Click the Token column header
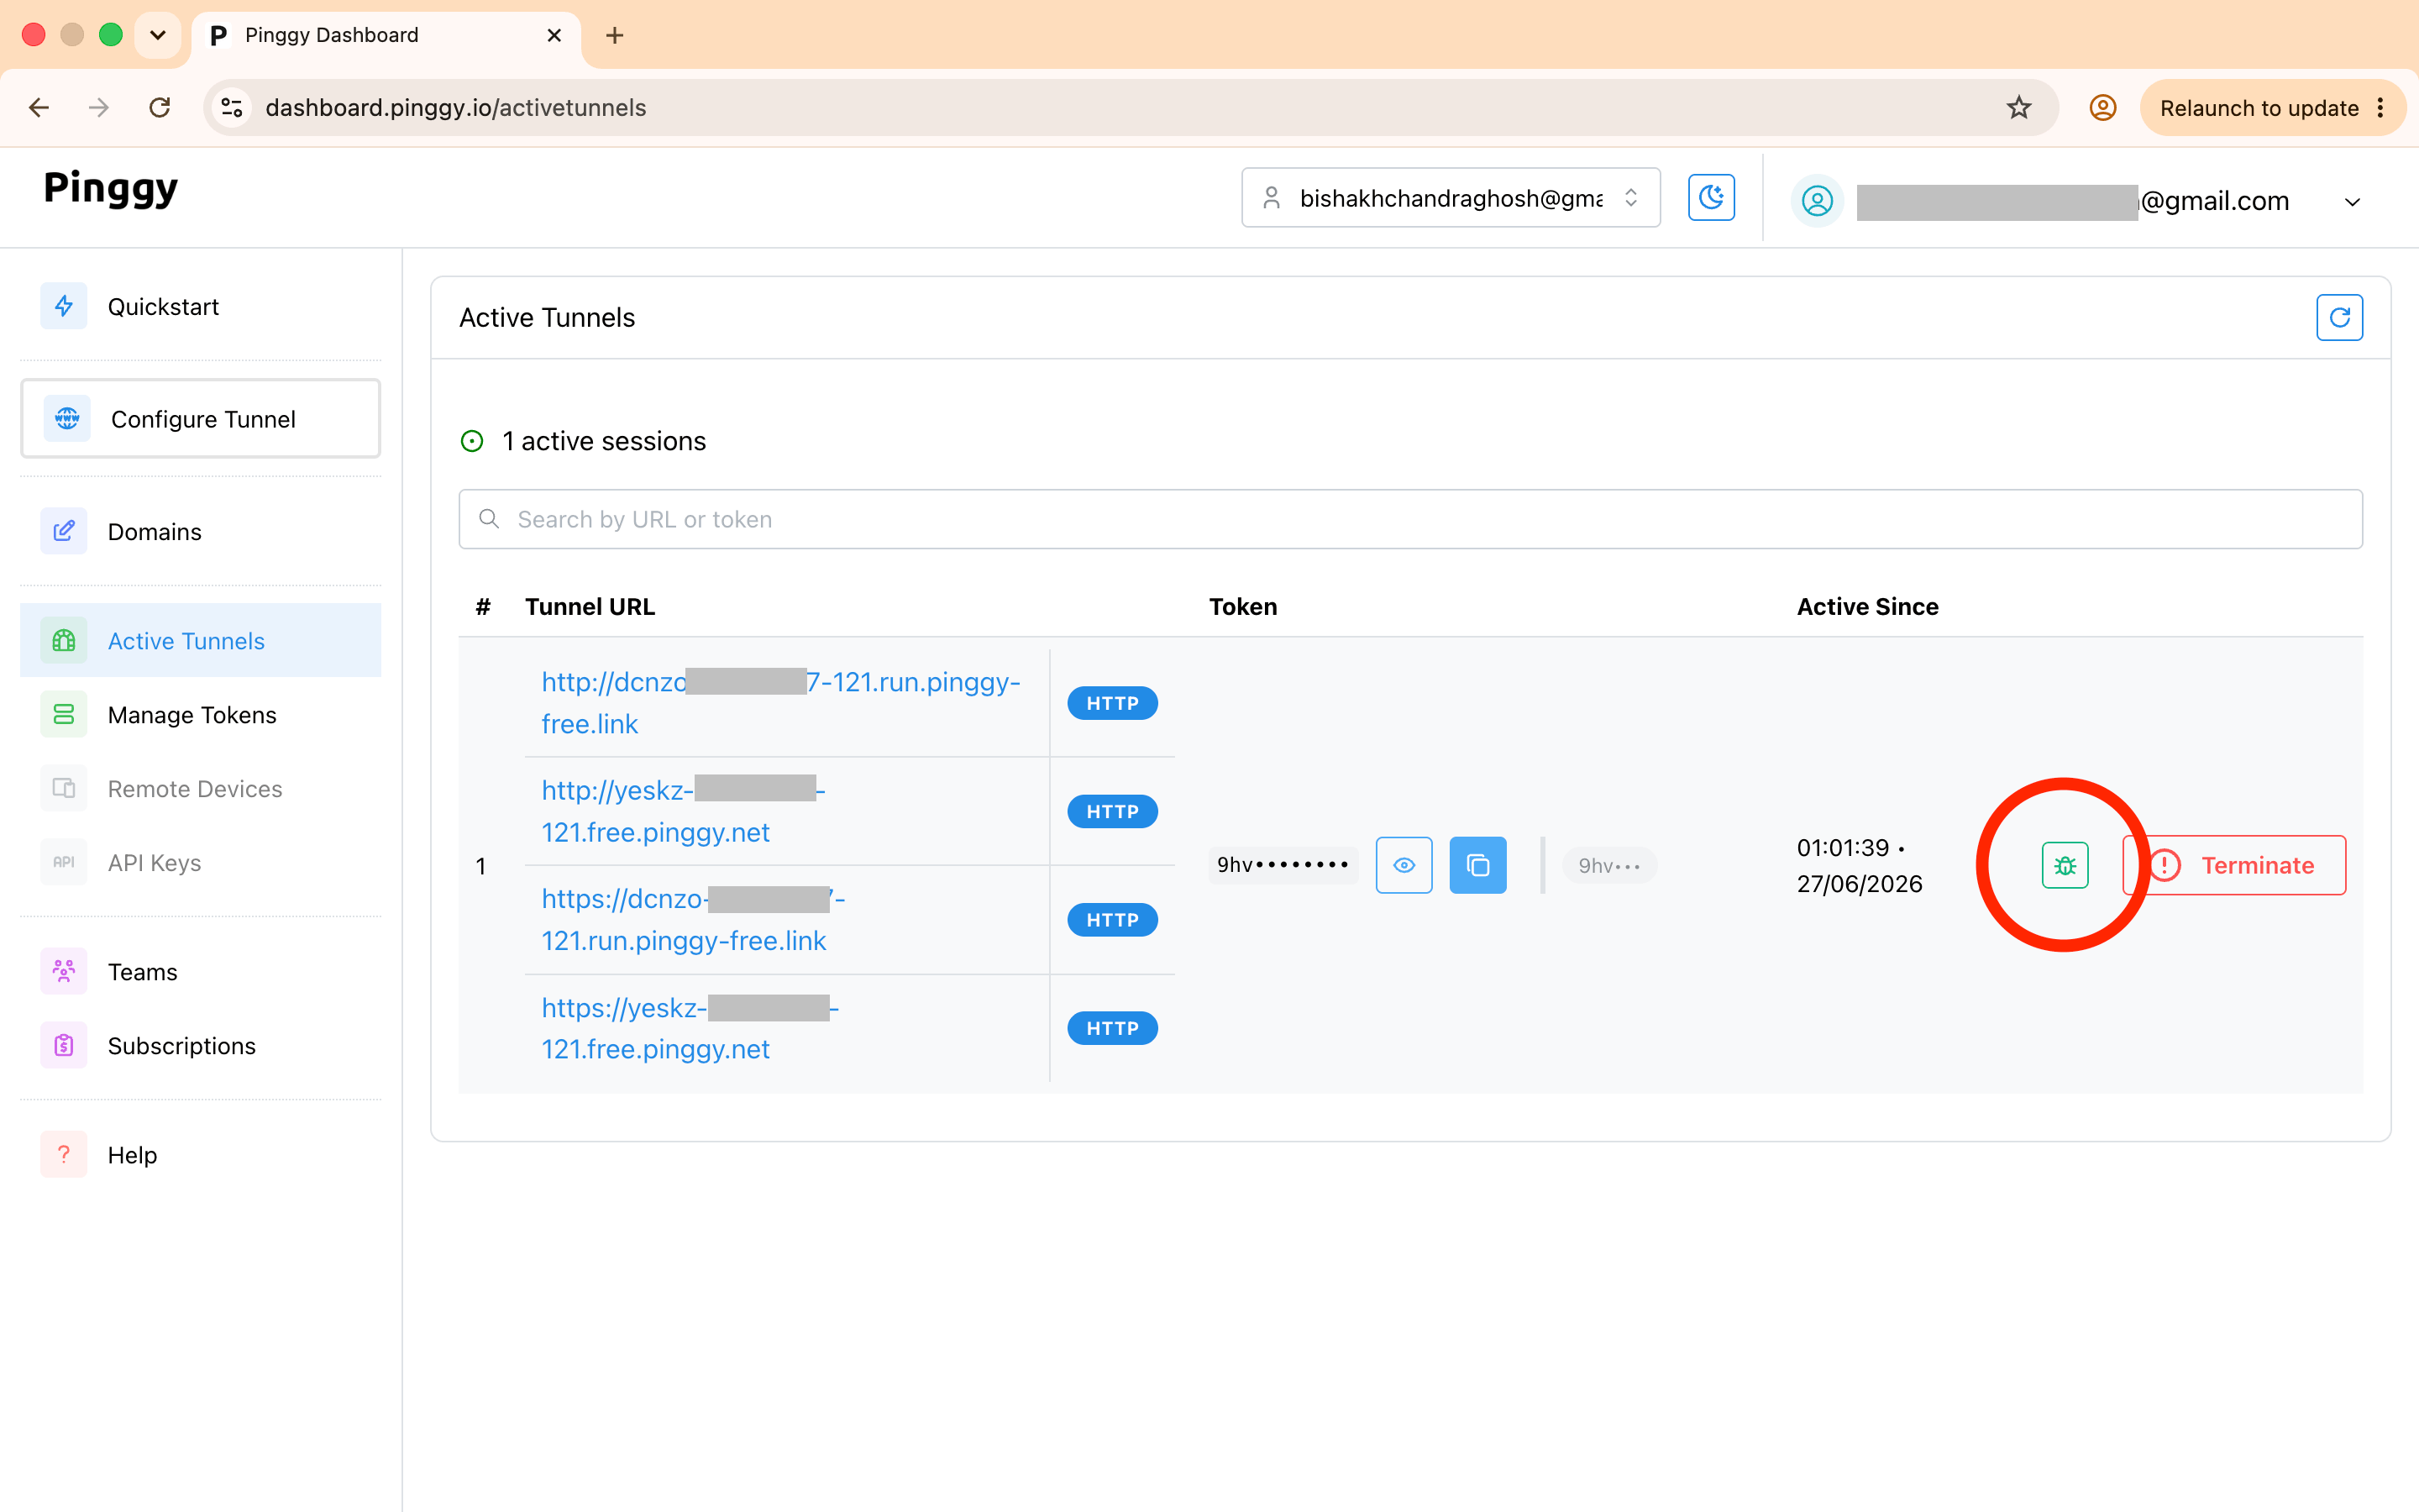The width and height of the screenshot is (2419, 1512). (x=1242, y=607)
